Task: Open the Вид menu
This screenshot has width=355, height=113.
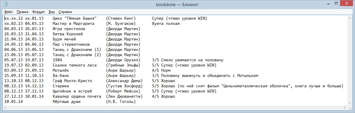Action: (52, 12)
